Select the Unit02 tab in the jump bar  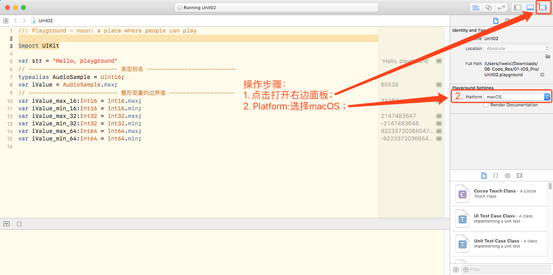pos(42,20)
